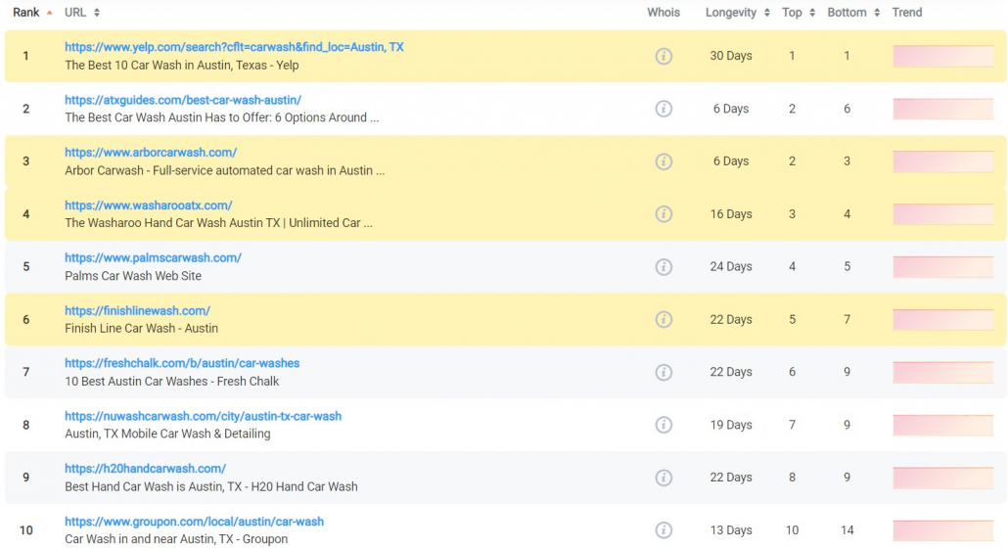Open Whois info for the washarooatx.com row

point(664,214)
